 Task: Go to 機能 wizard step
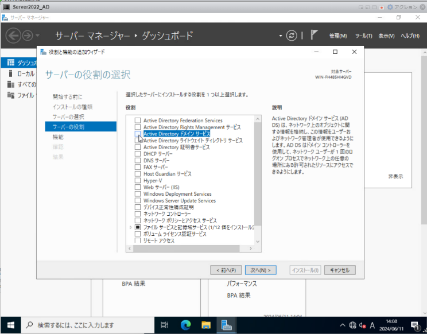(58, 137)
